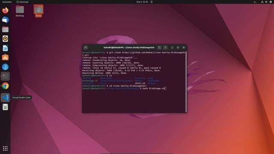The height and width of the screenshot is (154, 274).
Task: Click the 'shell.sh' file name in ls output
Action: (140, 83)
